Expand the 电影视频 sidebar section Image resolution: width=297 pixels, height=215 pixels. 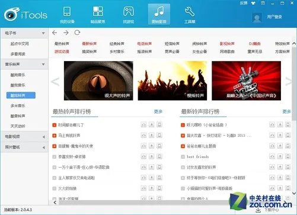(44, 137)
